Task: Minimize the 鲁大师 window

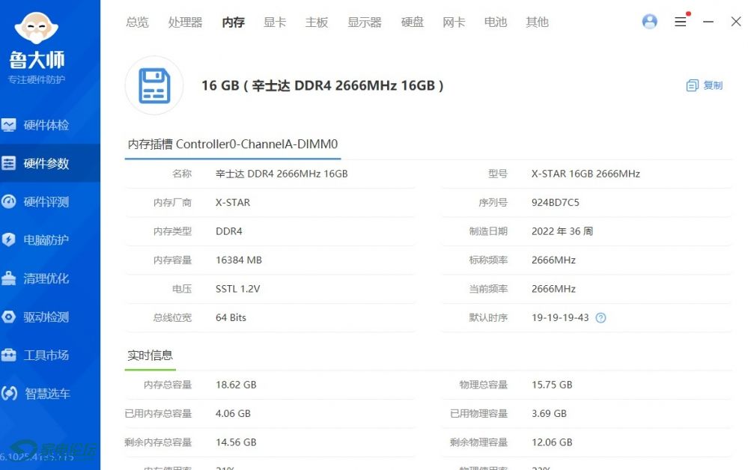Action: [708, 22]
